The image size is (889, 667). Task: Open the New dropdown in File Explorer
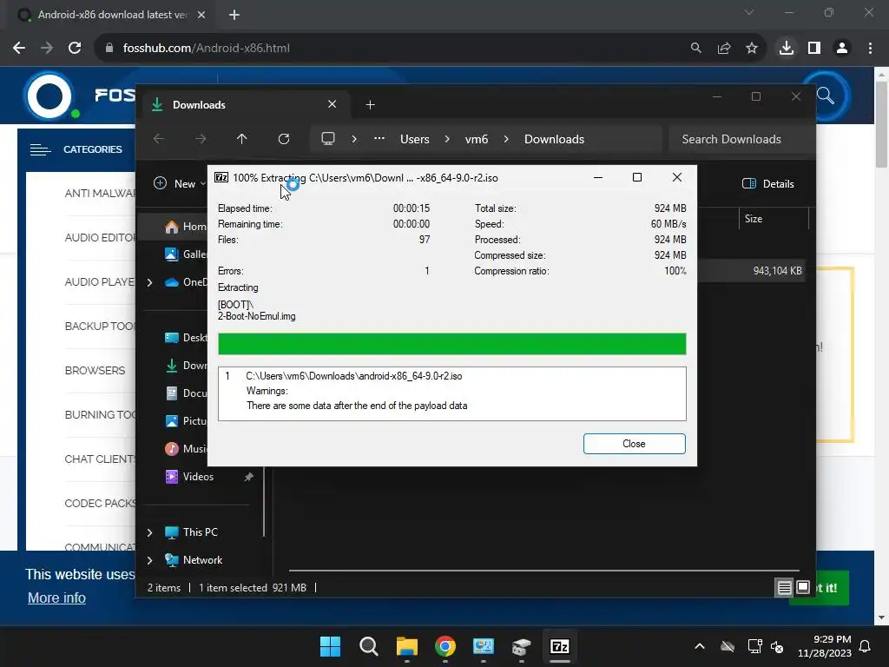pyautogui.click(x=180, y=183)
